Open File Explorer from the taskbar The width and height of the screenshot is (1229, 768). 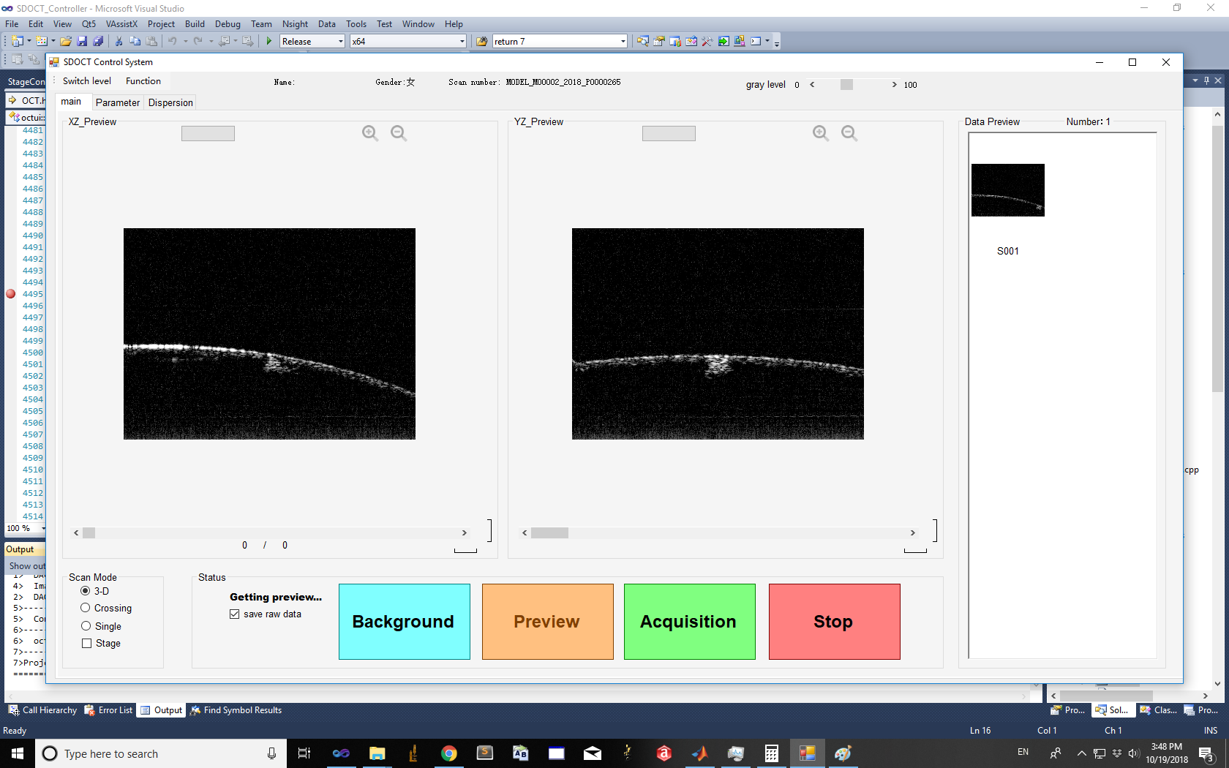[x=377, y=753]
